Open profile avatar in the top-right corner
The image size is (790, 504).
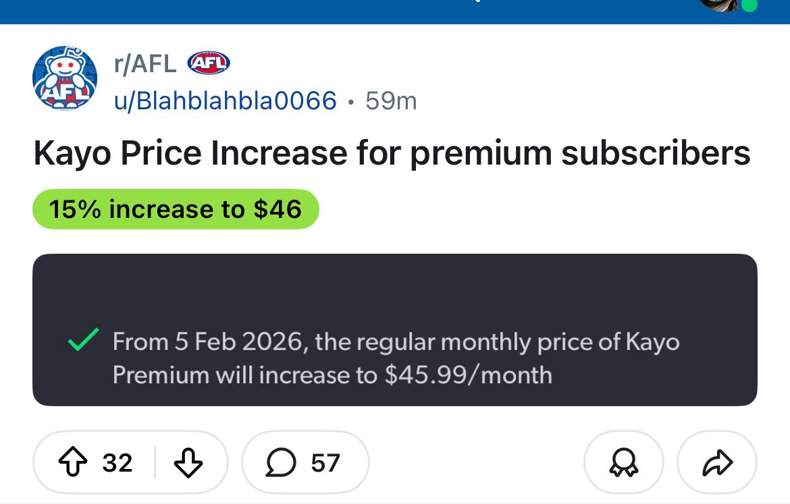[722, 3]
